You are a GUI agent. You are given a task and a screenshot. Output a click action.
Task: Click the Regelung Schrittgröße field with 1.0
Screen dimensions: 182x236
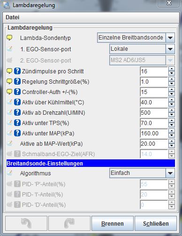pyautogui.click(x=154, y=82)
